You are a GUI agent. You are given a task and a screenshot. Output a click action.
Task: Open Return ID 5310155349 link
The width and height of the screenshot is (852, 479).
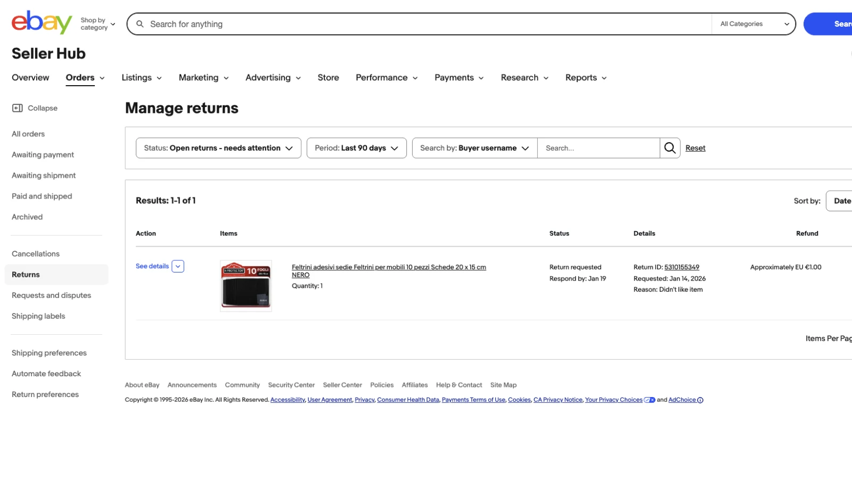pos(682,267)
